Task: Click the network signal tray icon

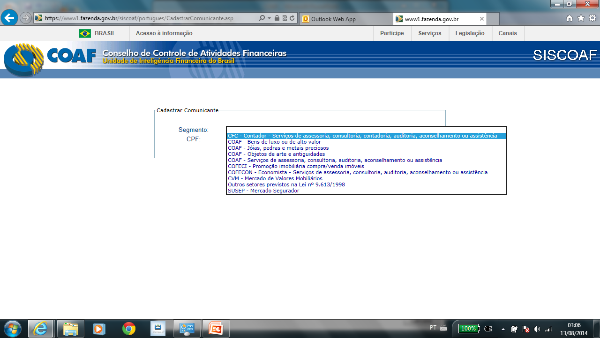Action: (548, 329)
